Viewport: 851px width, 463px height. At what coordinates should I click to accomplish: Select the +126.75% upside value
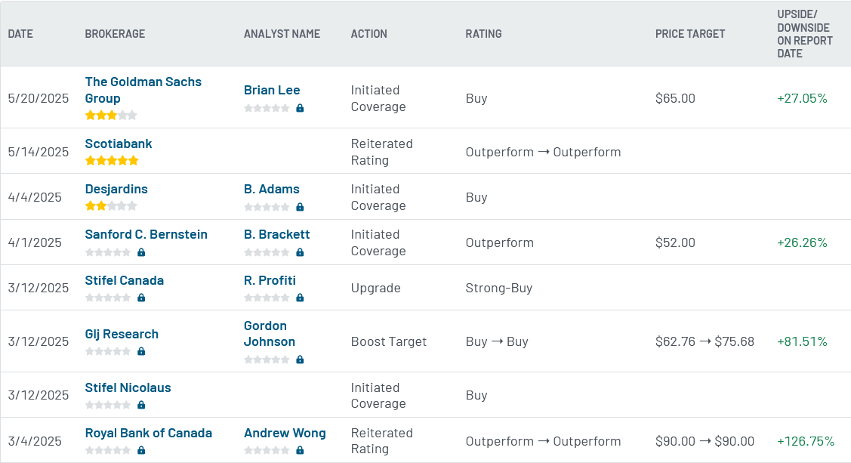[x=806, y=441]
